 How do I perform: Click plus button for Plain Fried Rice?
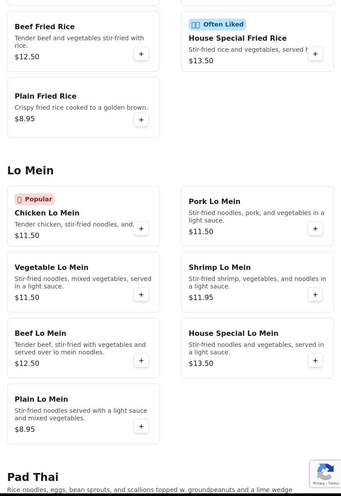point(141,120)
